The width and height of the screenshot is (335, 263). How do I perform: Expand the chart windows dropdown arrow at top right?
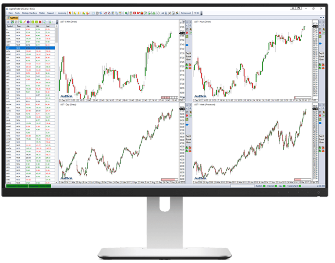click(x=321, y=18)
